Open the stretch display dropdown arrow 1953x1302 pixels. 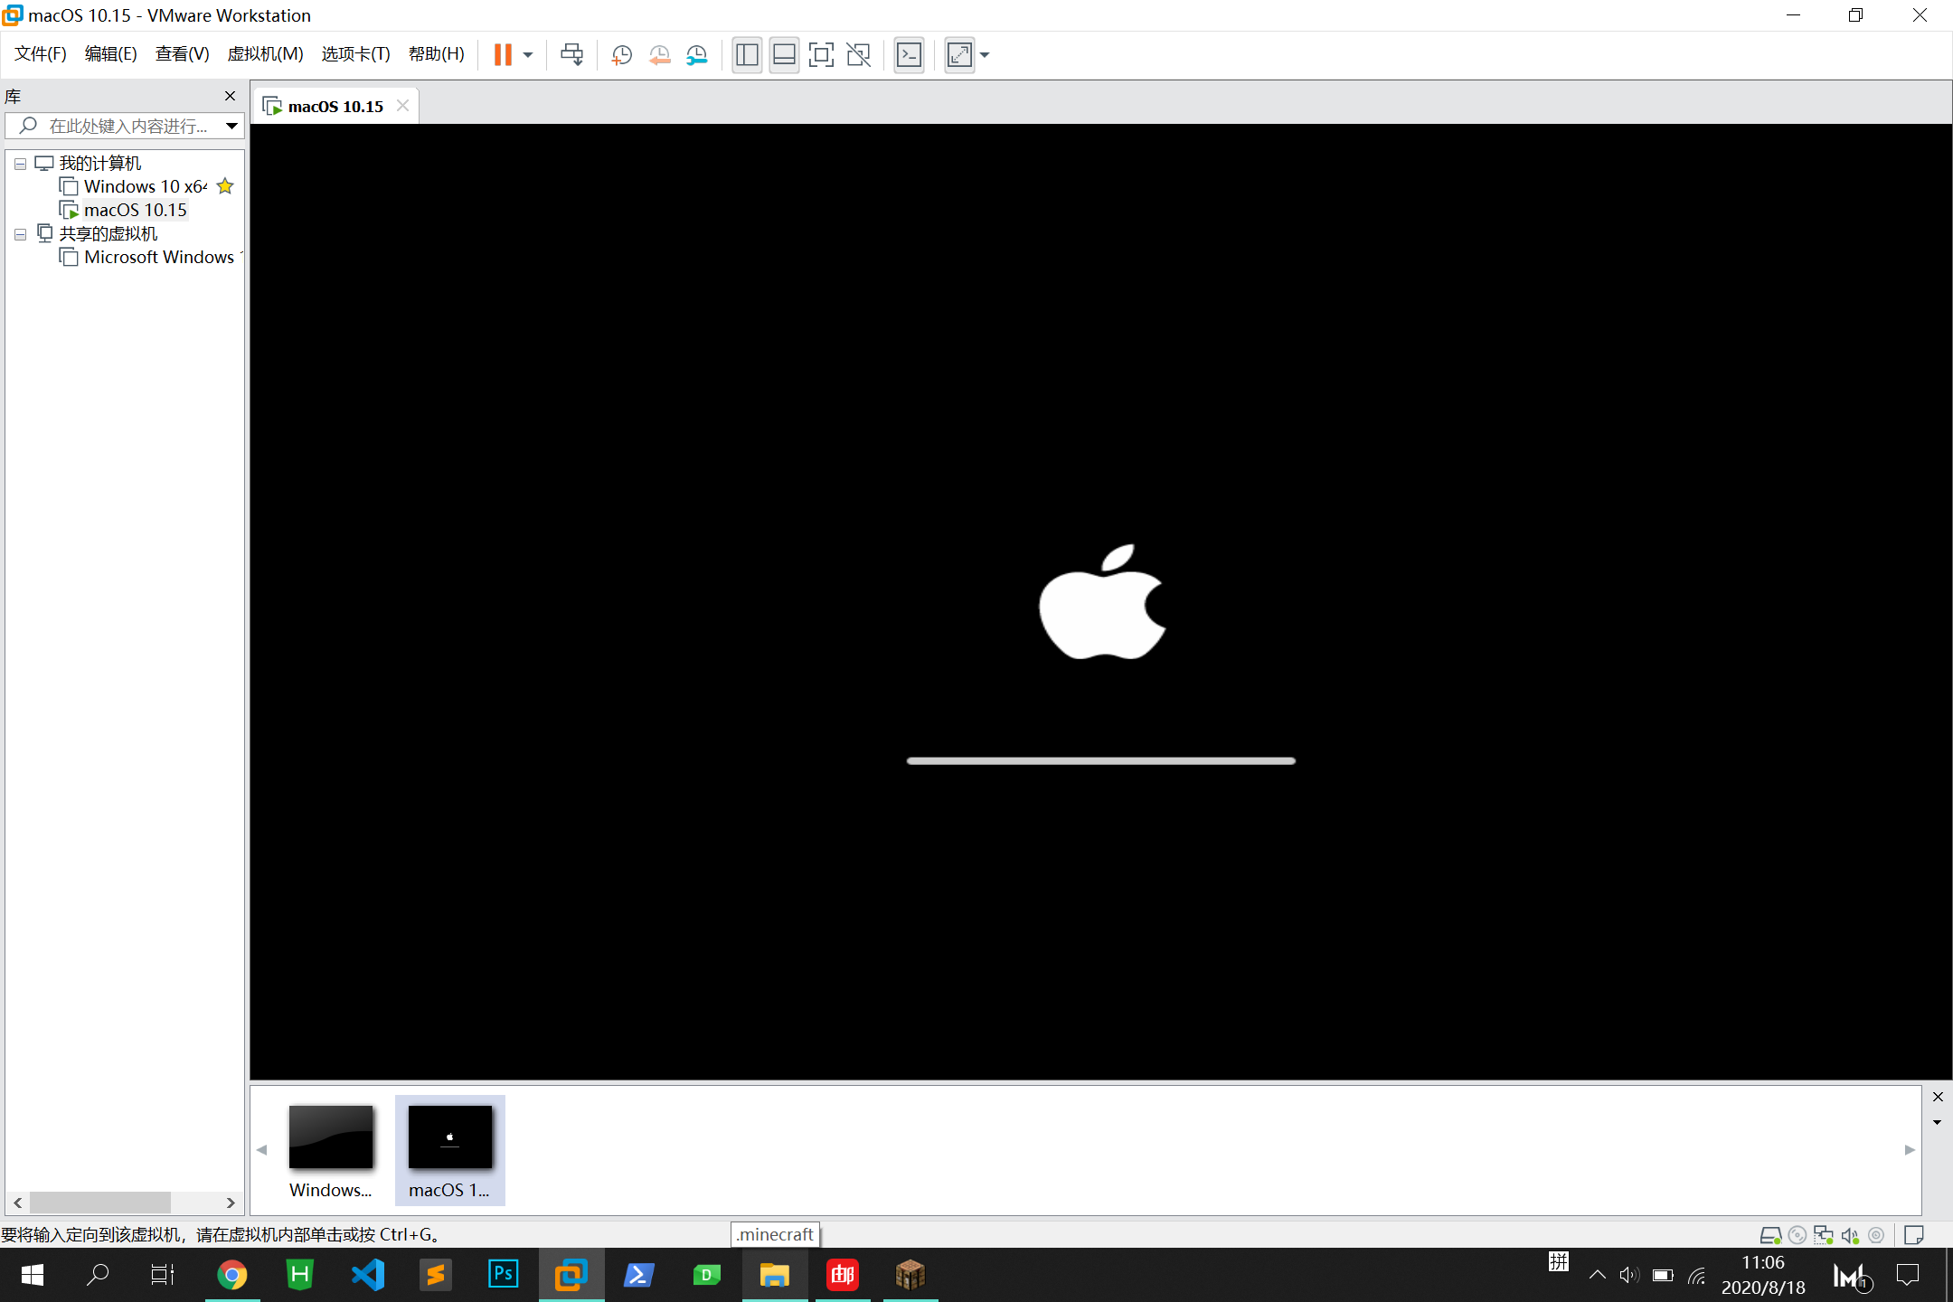click(x=985, y=55)
